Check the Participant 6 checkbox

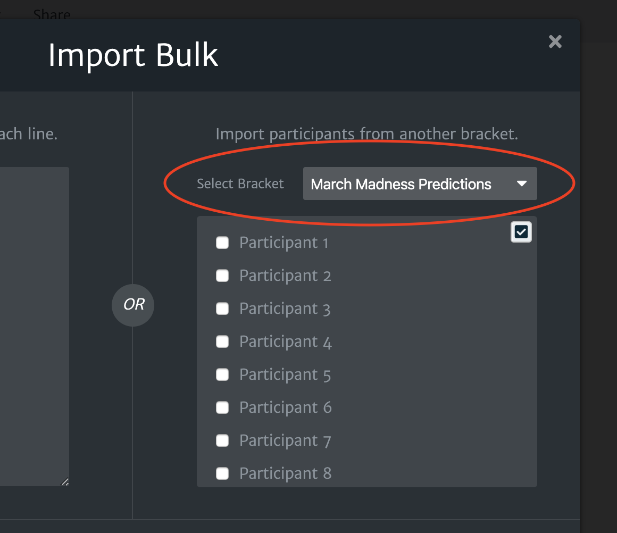[222, 407]
